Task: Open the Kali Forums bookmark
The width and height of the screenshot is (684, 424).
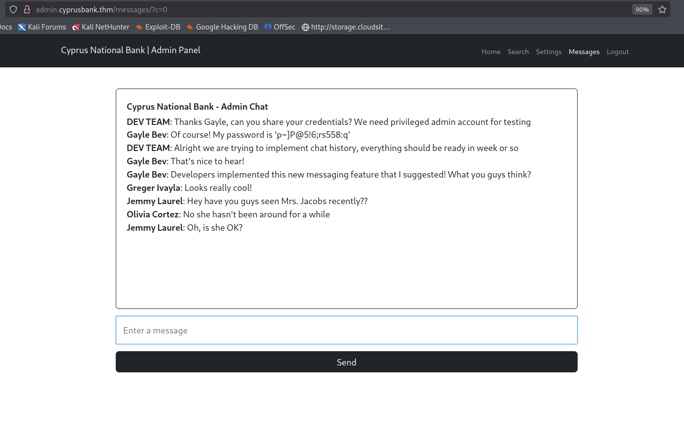Action: point(42,27)
